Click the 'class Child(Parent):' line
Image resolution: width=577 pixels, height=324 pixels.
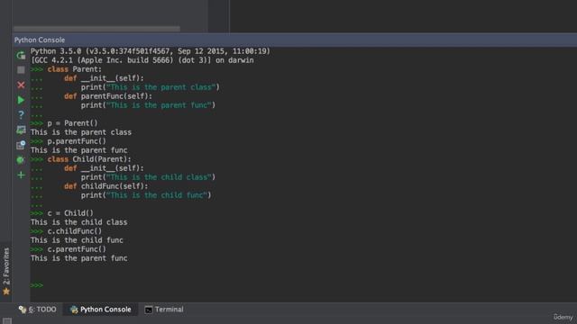point(89,159)
